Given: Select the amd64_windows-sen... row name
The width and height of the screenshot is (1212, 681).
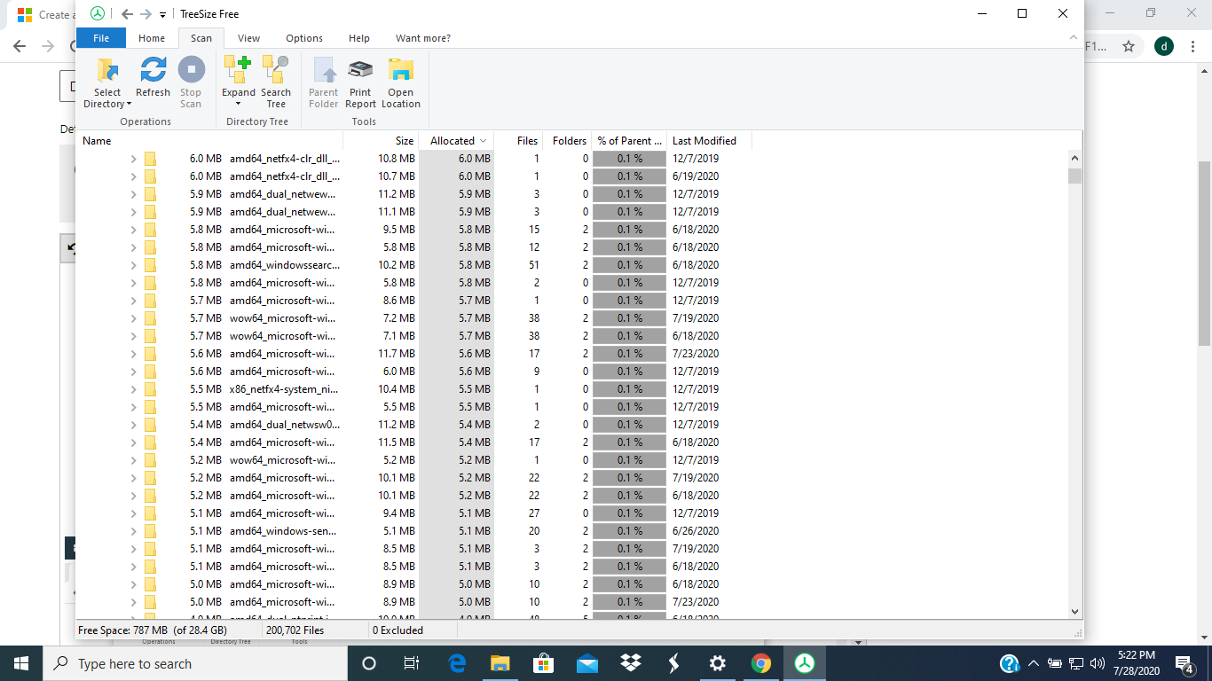Looking at the screenshot, I should click(283, 531).
